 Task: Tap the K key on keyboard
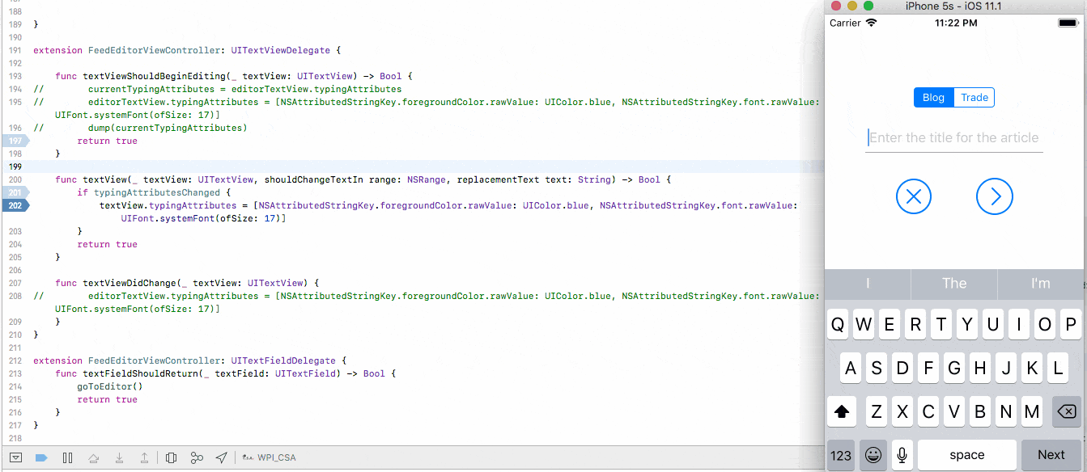coord(1032,369)
